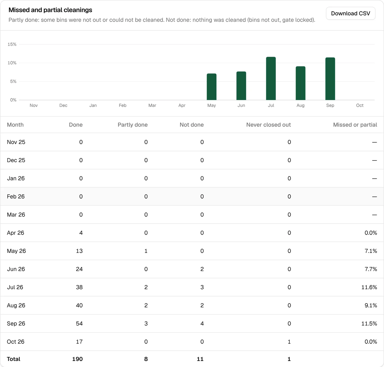Click Partly done count 3 for Sep 26
The width and height of the screenshot is (384, 367).
click(x=146, y=324)
